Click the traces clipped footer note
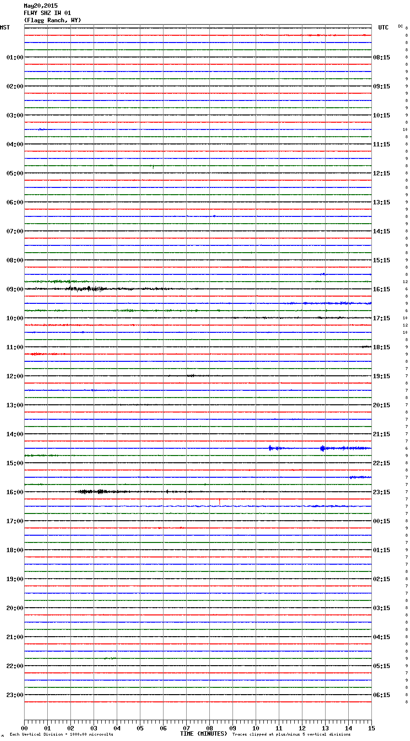This screenshot has height=741, width=410. [291, 735]
